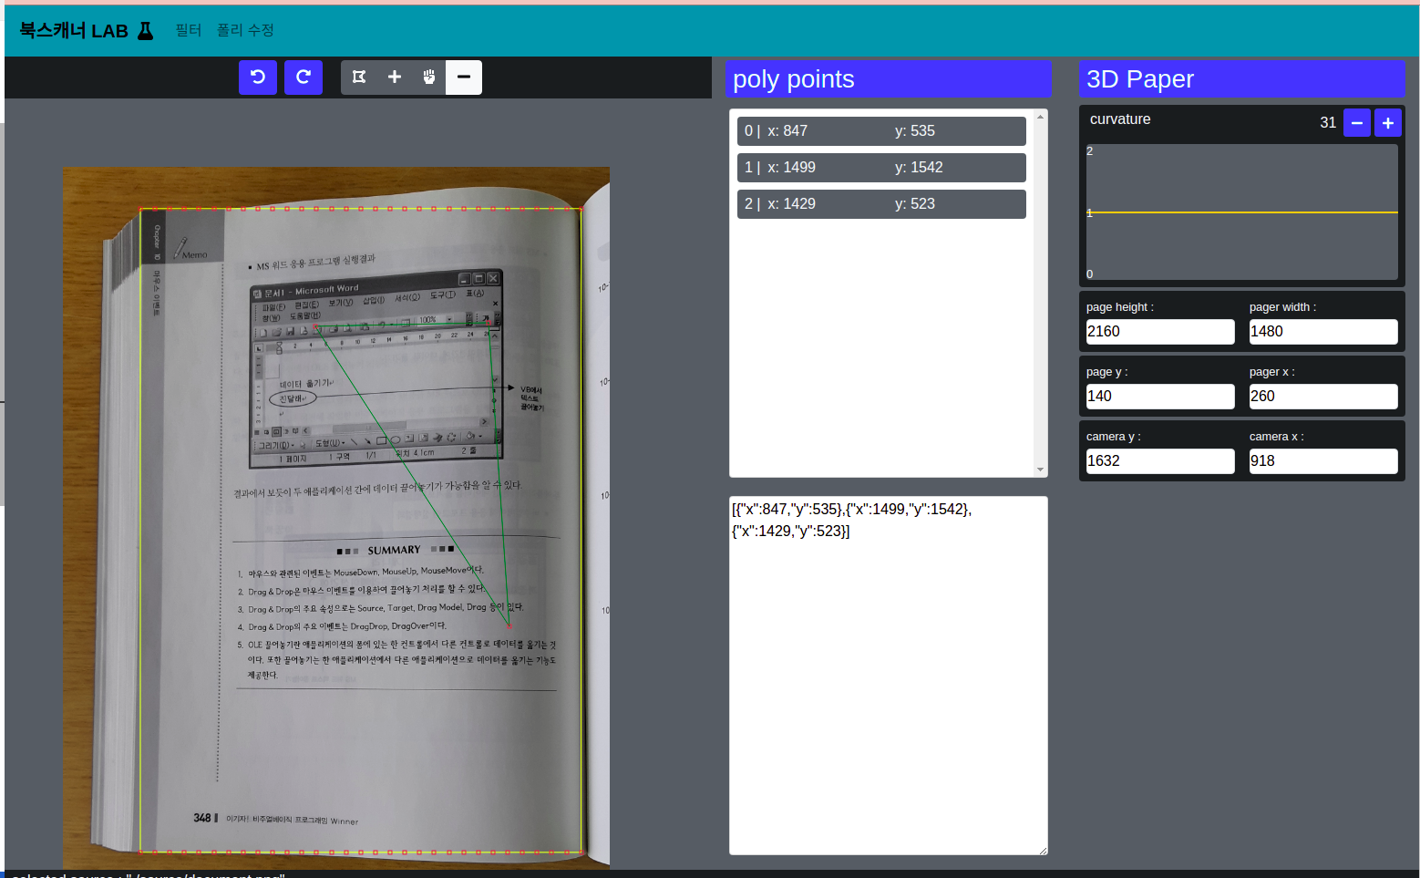Click the poly list scrollbar down arrow
This screenshot has height=878, width=1420.
1041,470
